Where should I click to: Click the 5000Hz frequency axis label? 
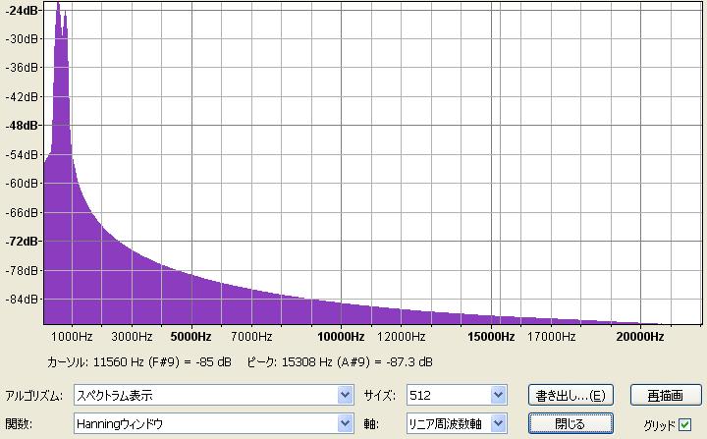(x=191, y=337)
